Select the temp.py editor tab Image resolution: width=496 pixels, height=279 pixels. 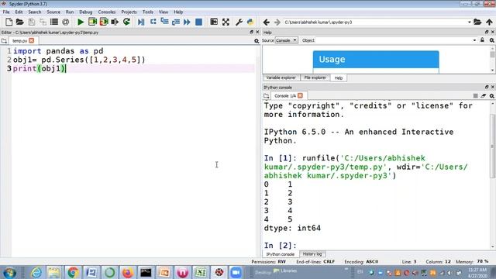pyautogui.click(x=19, y=41)
